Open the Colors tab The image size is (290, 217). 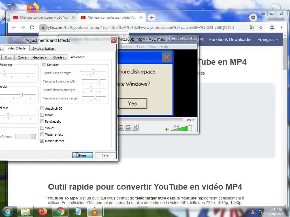pos(22,57)
